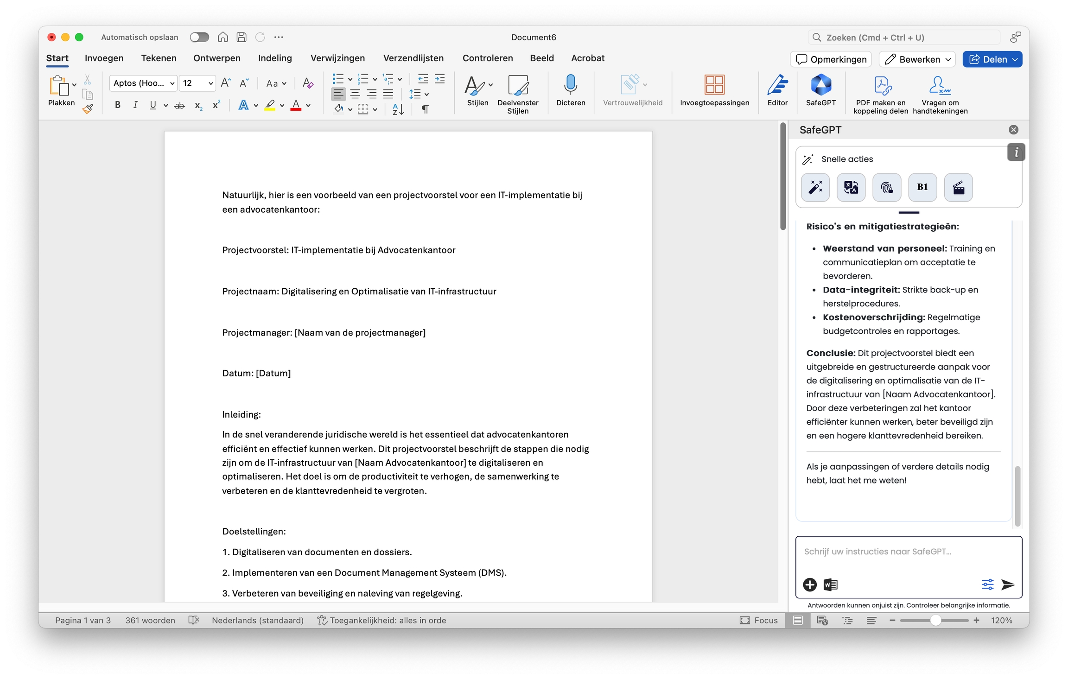This screenshot has width=1068, height=679.
Task: Apply strikethrough formatting
Action: (x=179, y=106)
